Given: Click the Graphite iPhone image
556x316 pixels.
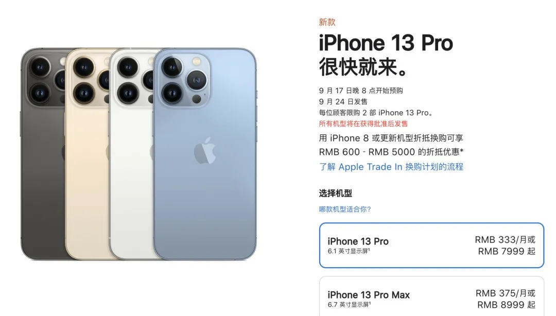Looking at the screenshot, I should pos(43,154).
